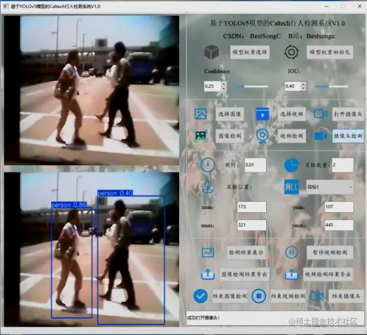Click the blue ALL icon
The width and height of the screenshot is (367, 335).
click(291, 186)
